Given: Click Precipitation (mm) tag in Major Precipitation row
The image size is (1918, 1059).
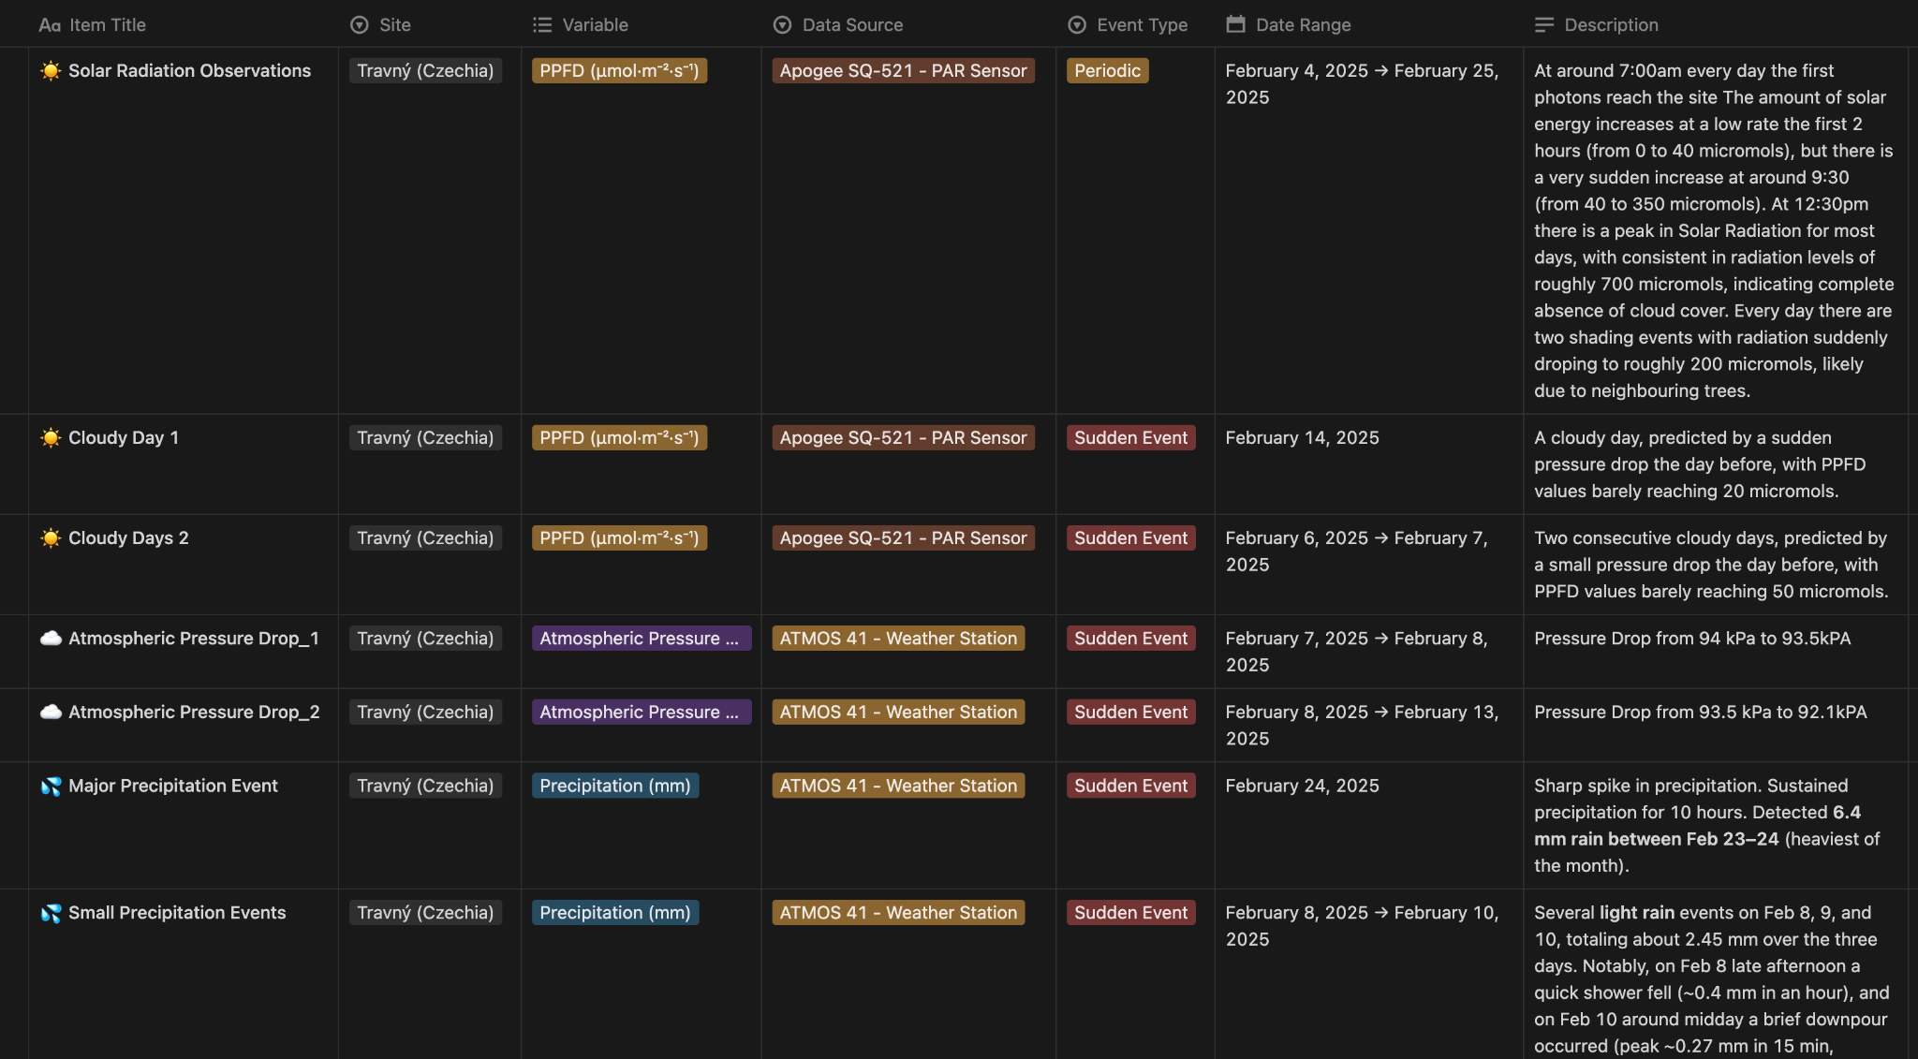Looking at the screenshot, I should (x=614, y=787).
